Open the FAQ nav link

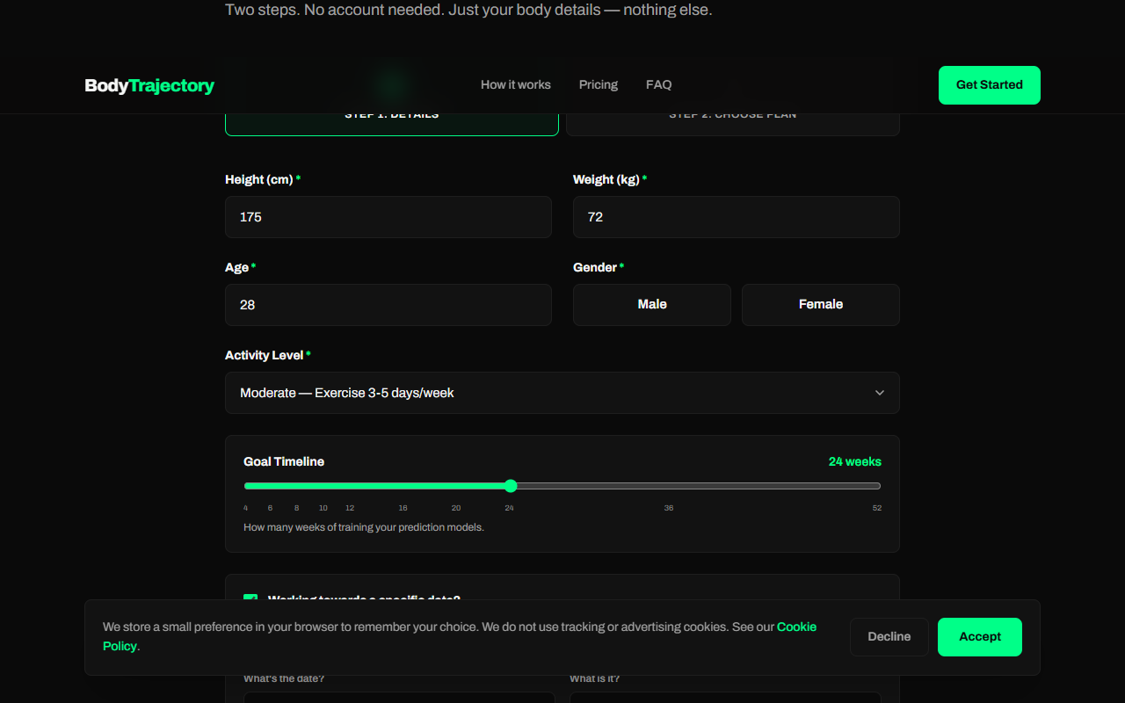pyautogui.click(x=659, y=84)
